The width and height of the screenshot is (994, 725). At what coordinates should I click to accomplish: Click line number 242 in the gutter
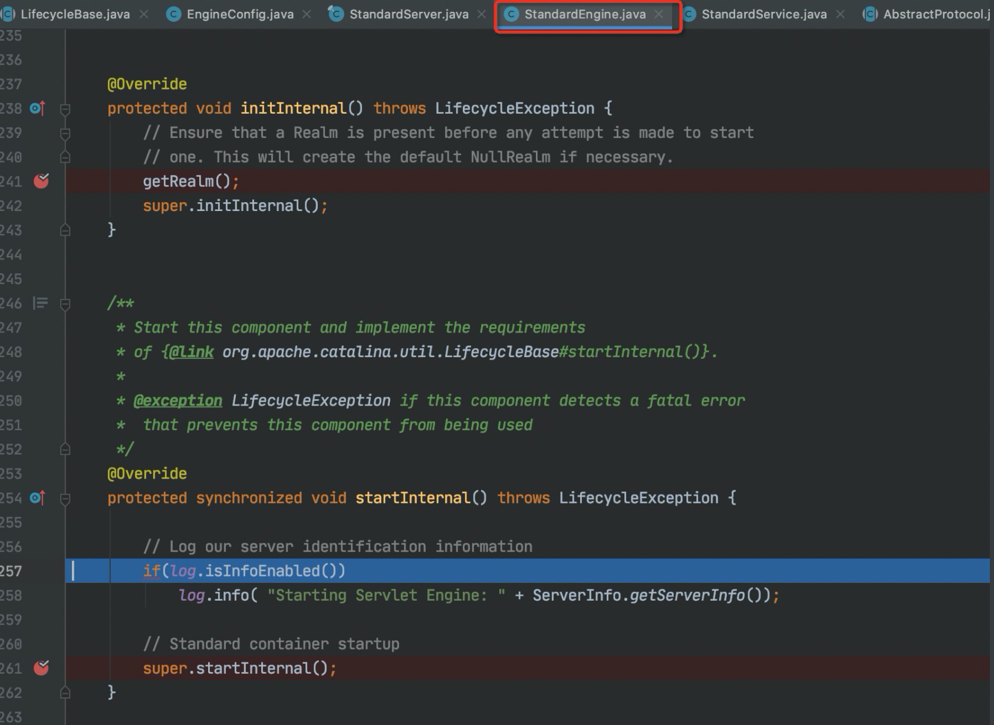(x=11, y=206)
